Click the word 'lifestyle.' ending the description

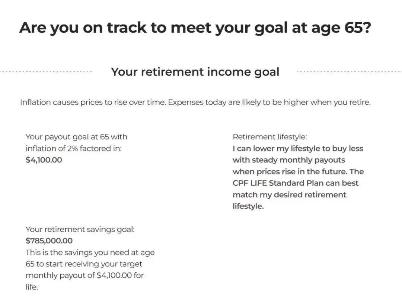[248, 206]
